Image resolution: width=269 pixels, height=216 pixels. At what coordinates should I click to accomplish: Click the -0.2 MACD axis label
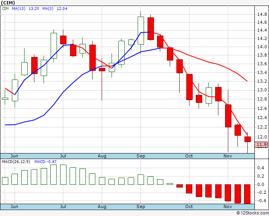pyautogui.click(x=262, y=193)
